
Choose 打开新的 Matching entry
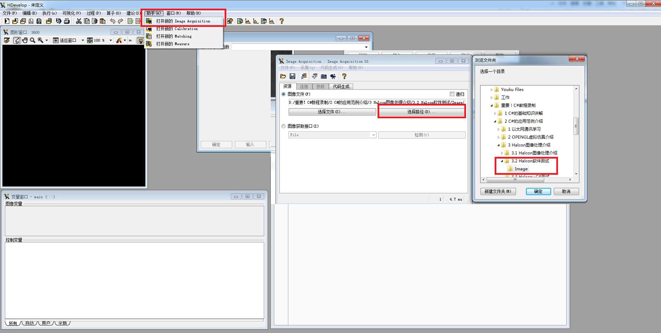[x=184, y=36]
